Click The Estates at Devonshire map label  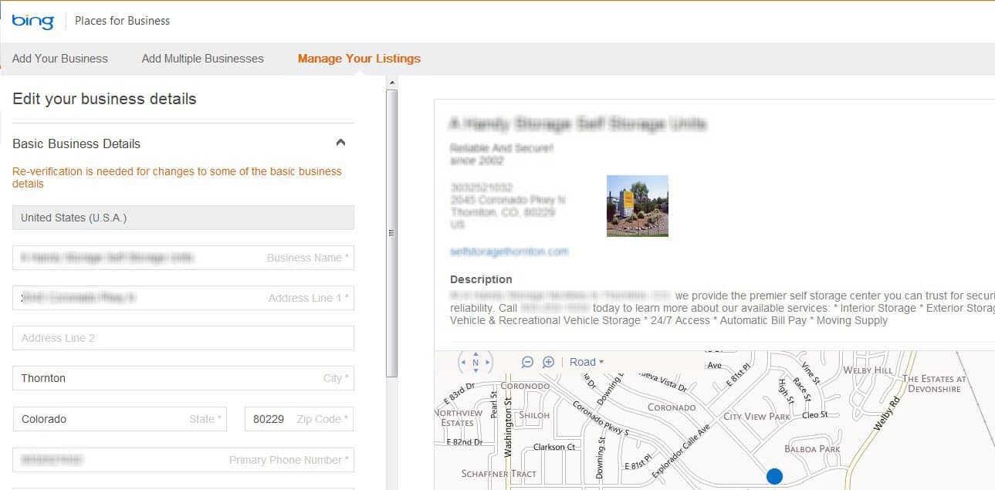click(x=934, y=384)
